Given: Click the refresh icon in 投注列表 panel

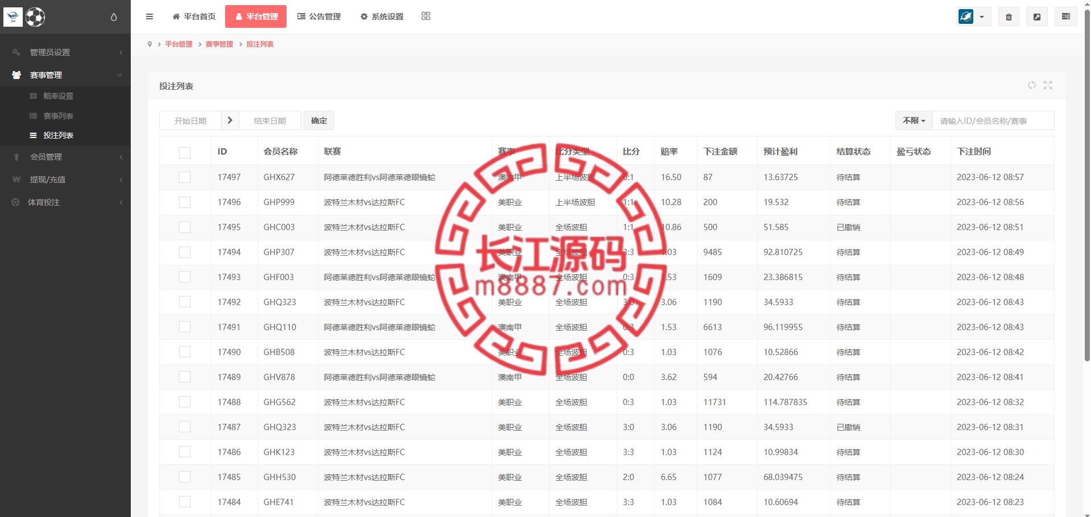Looking at the screenshot, I should click(x=1032, y=85).
